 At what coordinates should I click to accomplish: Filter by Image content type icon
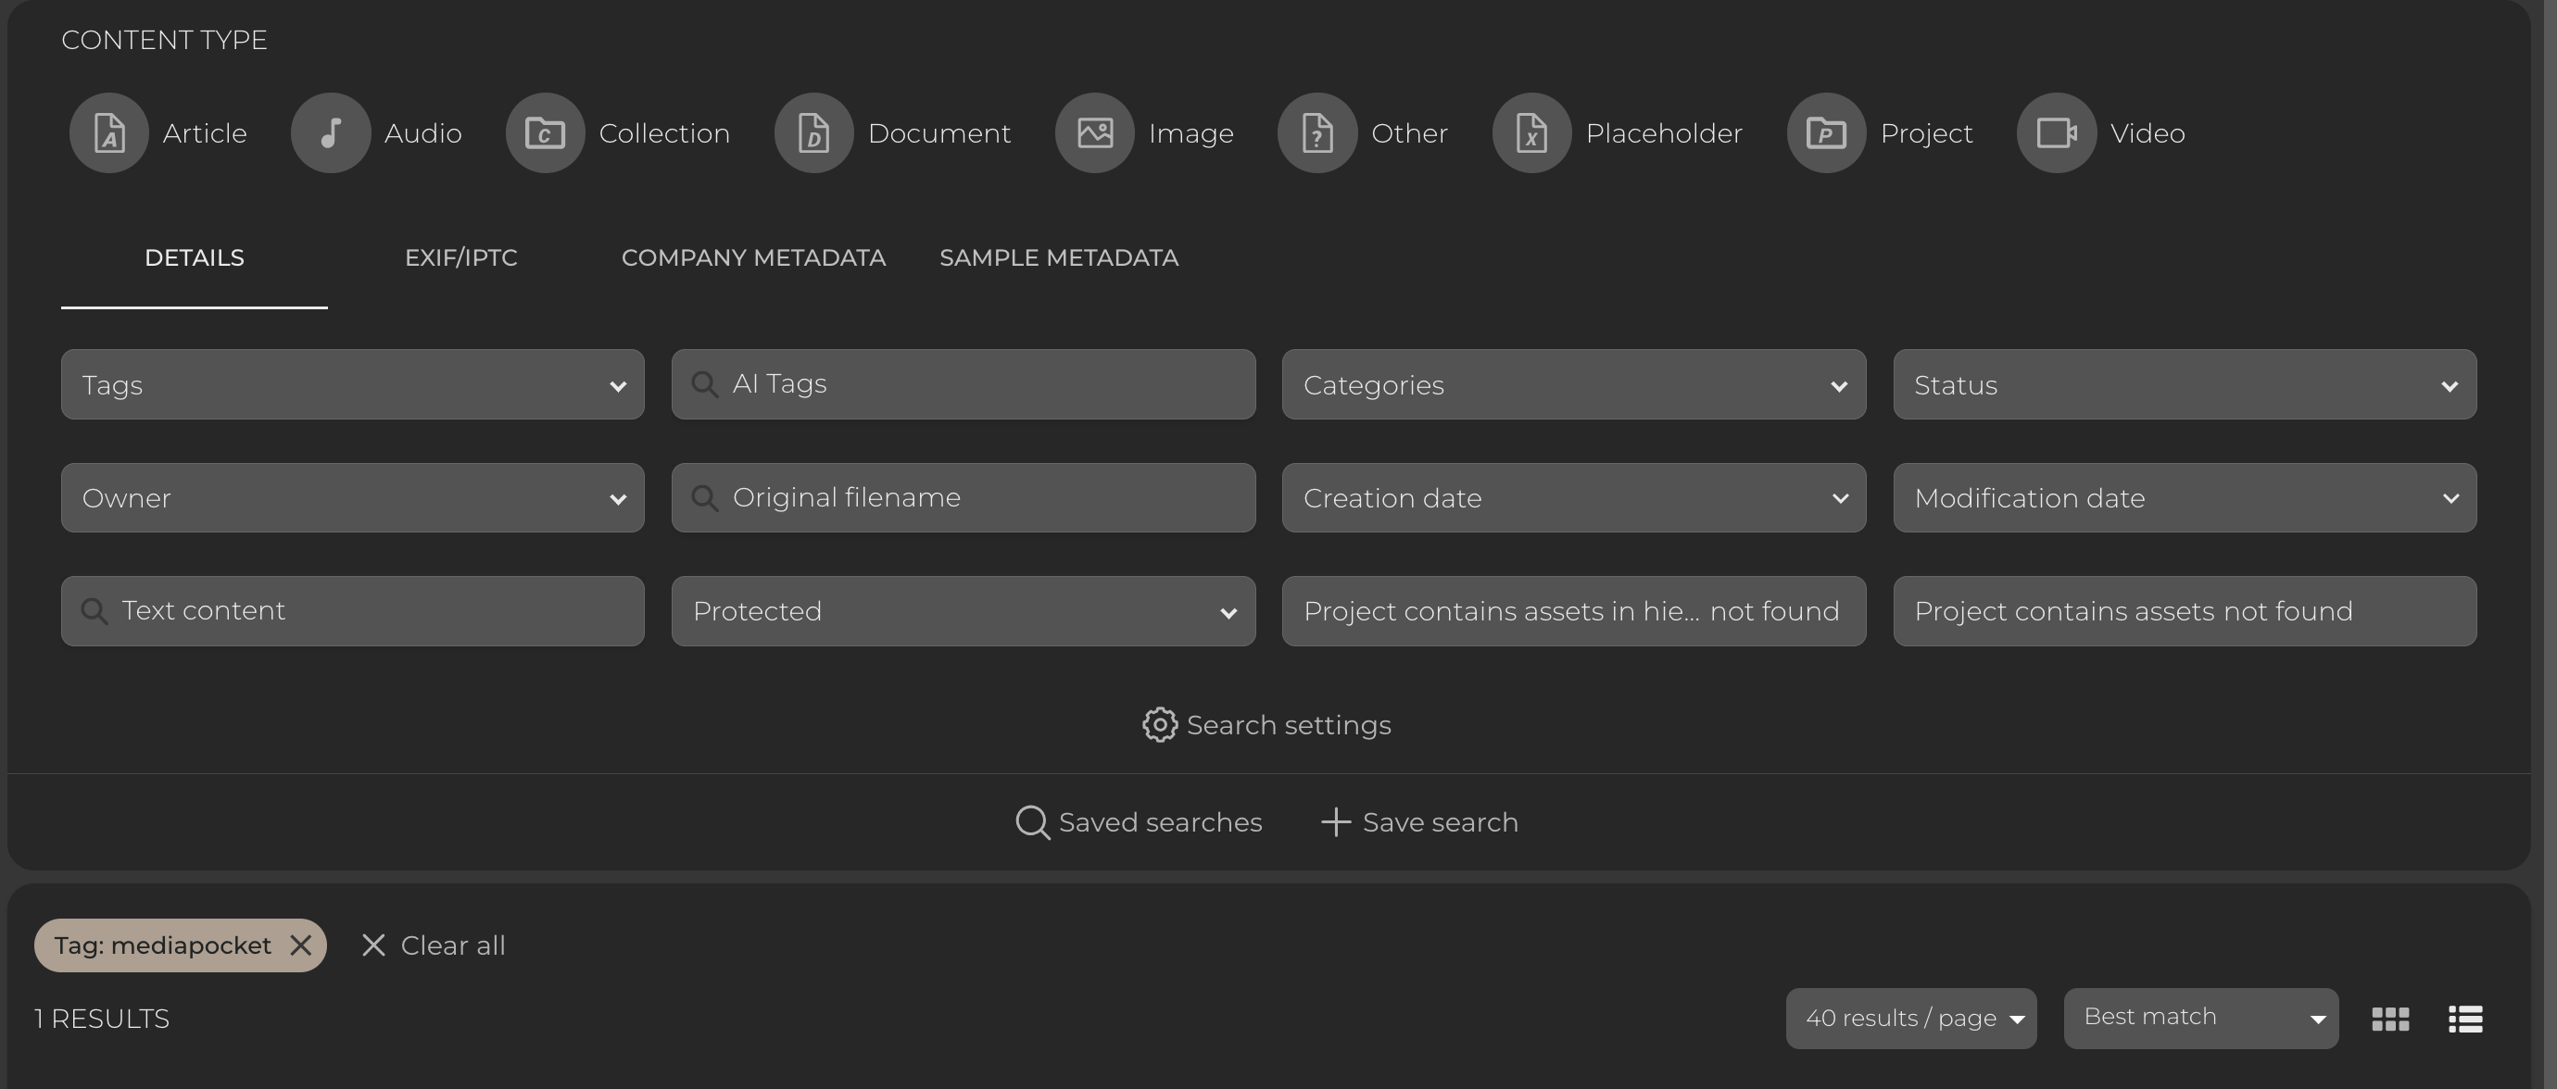click(1095, 133)
